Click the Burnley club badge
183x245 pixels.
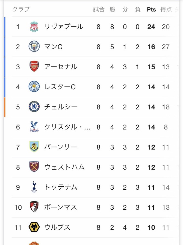coord(34,147)
